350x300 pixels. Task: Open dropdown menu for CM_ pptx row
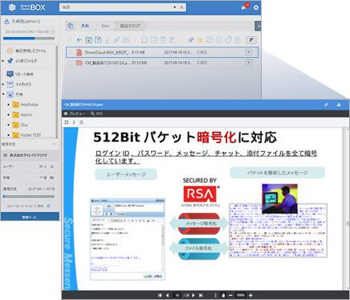[x=249, y=63]
